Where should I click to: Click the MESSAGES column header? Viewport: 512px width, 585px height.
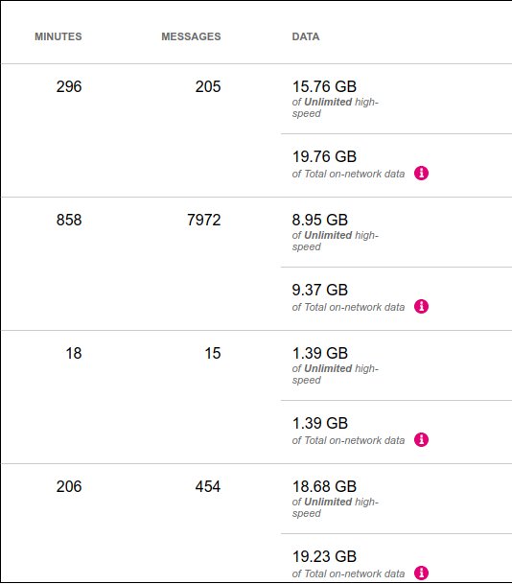click(191, 36)
